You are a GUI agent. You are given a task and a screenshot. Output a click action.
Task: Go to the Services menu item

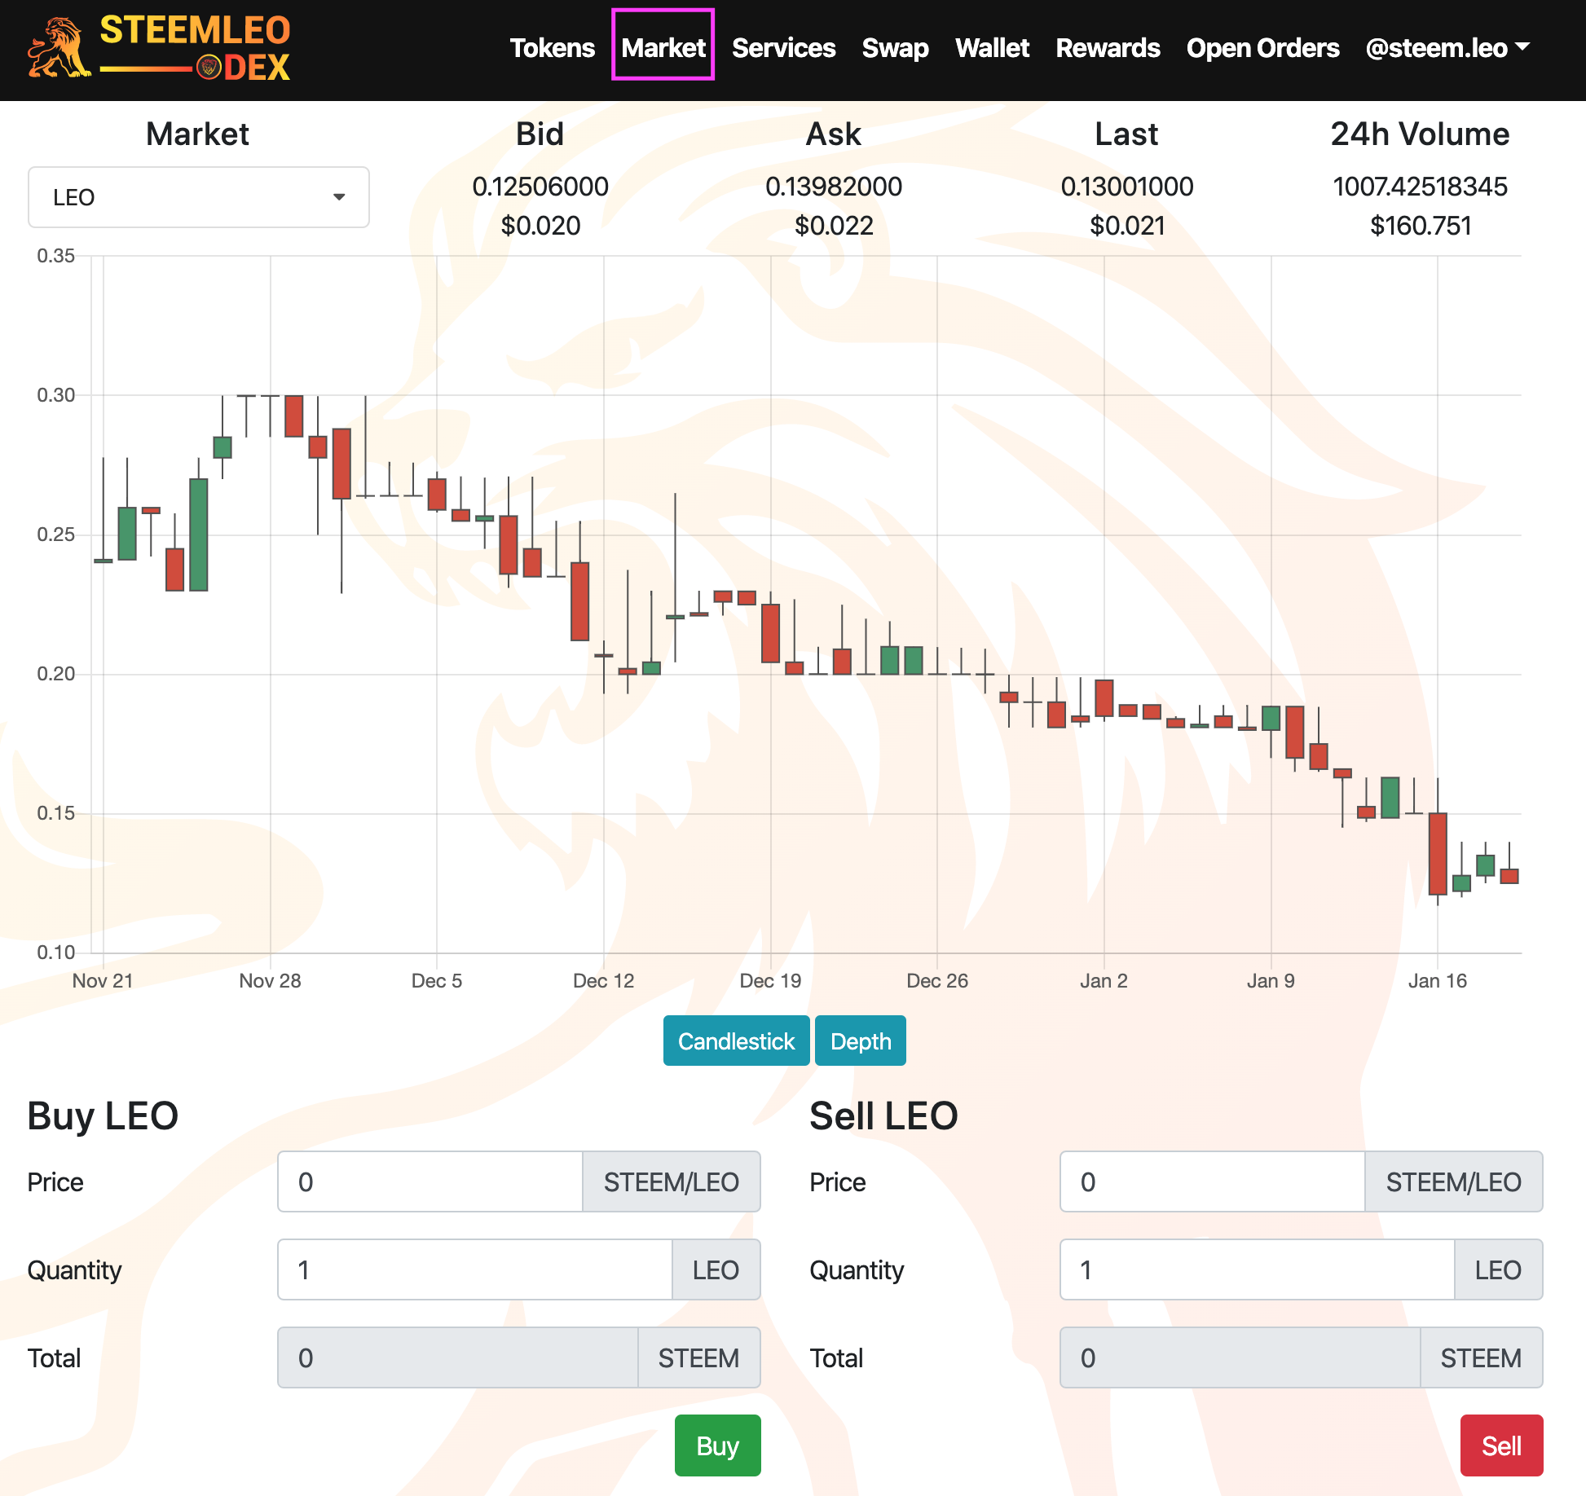pos(783,48)
